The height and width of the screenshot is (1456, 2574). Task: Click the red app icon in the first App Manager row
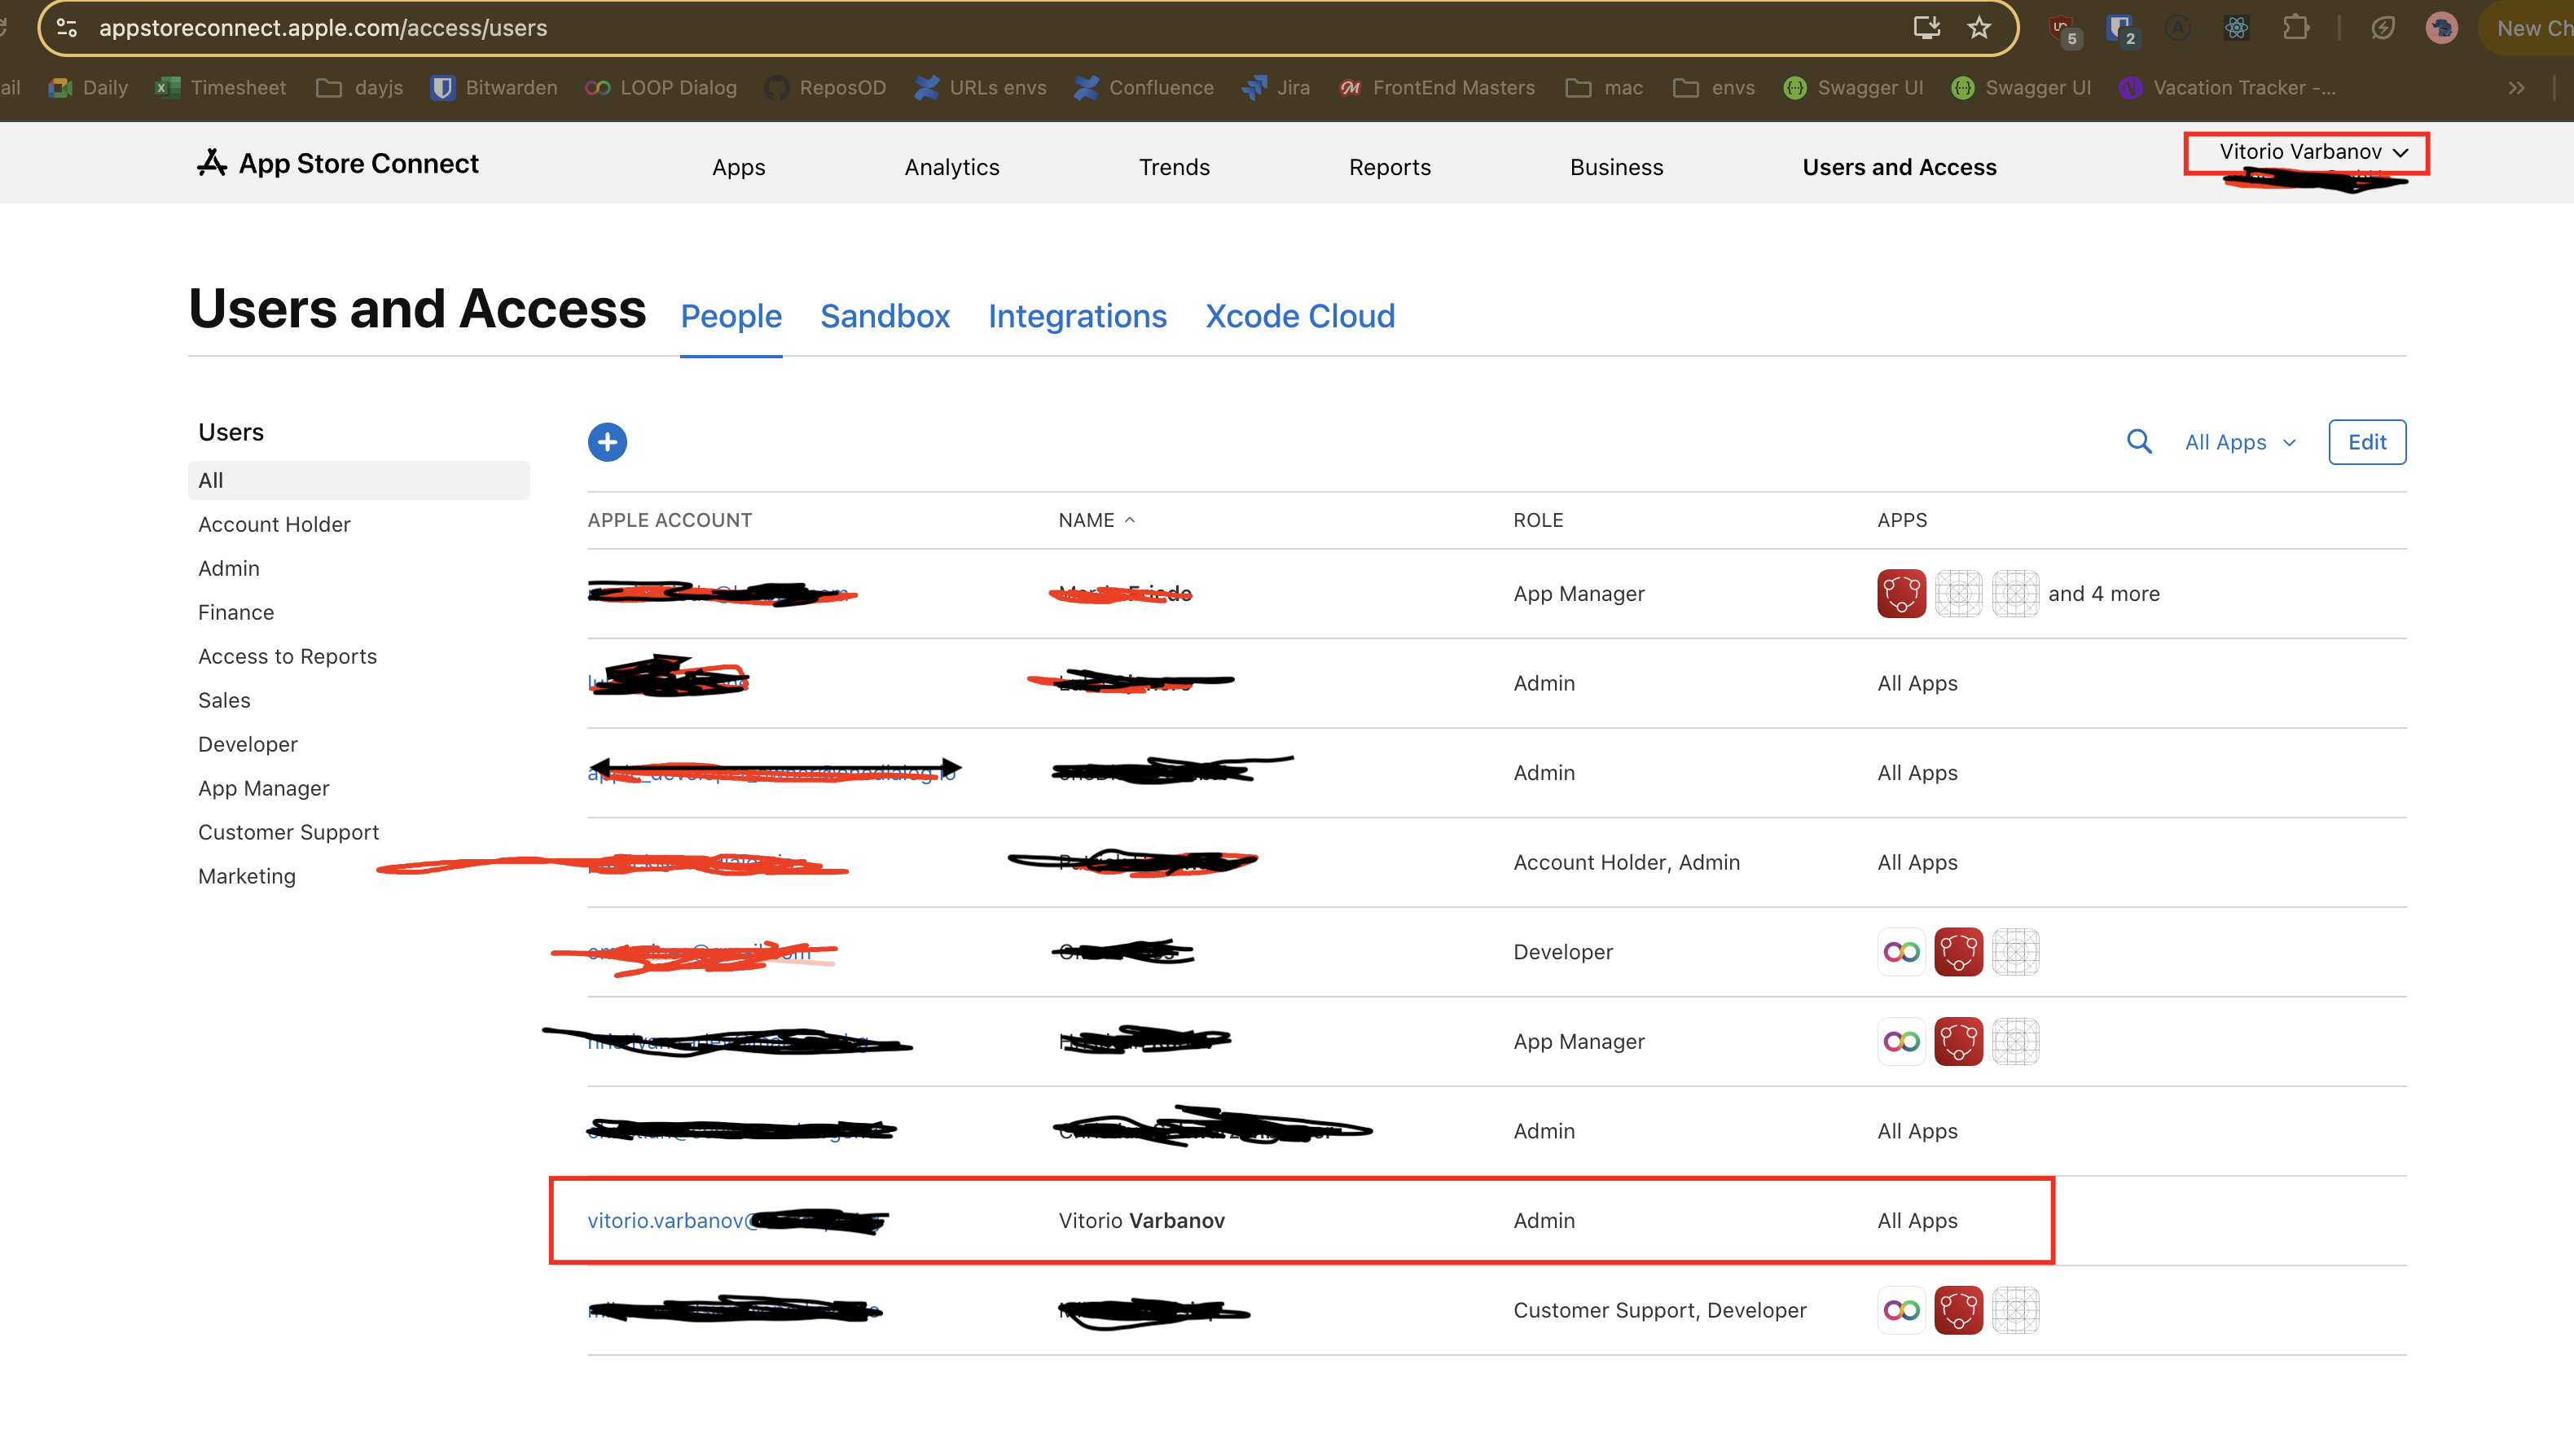pyautogui.click(x=1901, y=594)
